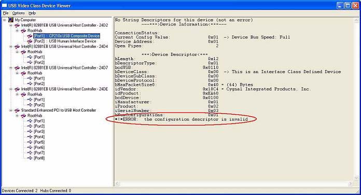Click the "Open Pipes:" line
The image size is (361, 195).
pos(166,46)
